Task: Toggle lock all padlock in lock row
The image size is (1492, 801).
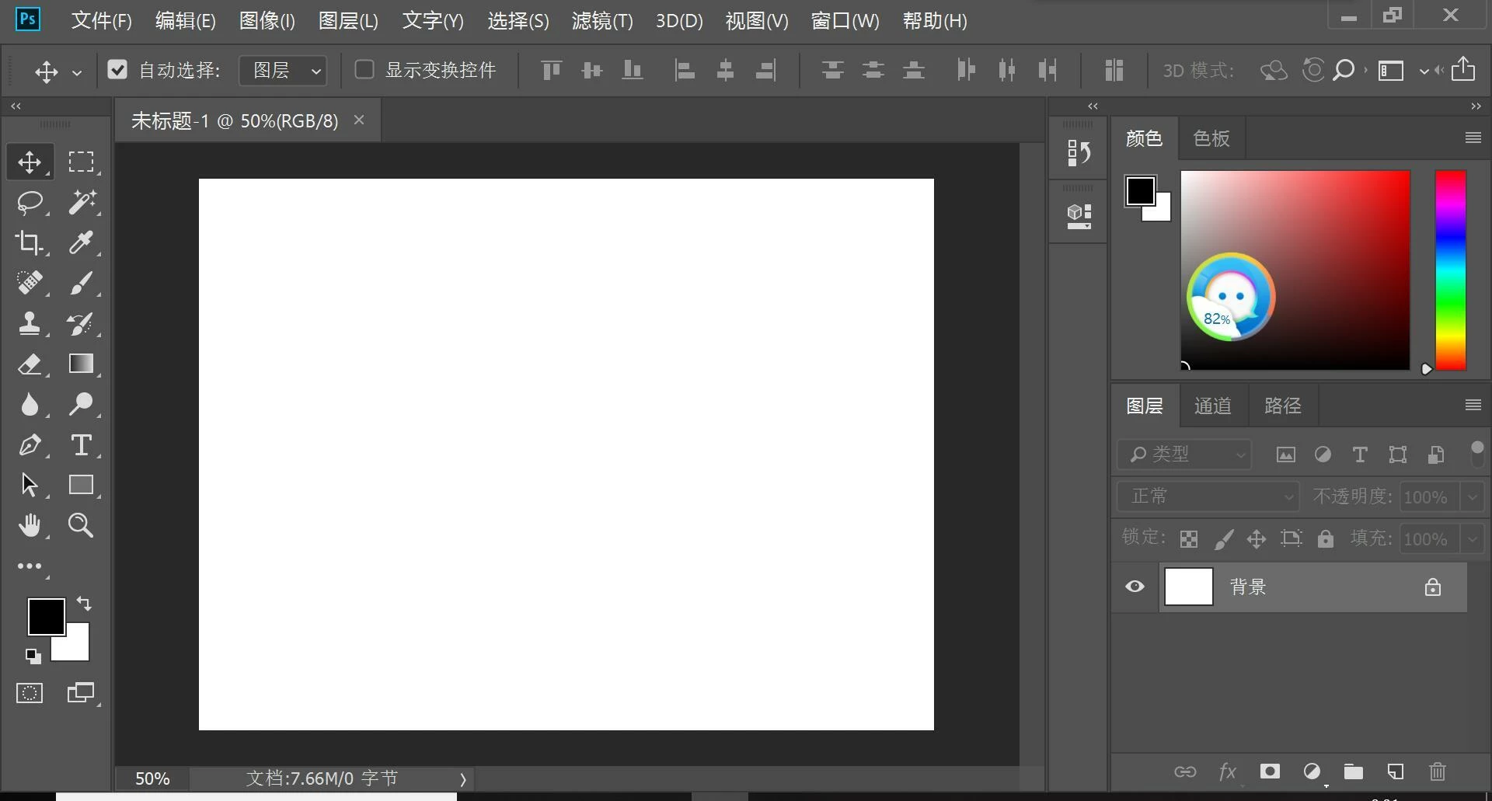Action: (x=1326, y=538)
